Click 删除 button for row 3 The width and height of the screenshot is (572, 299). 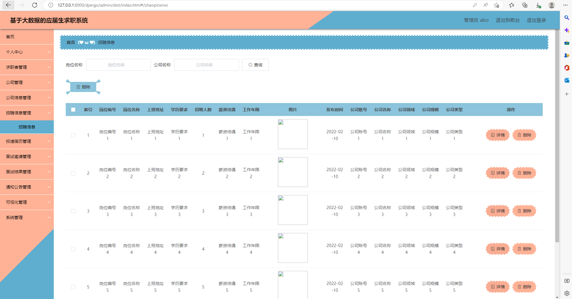point(524,211)
